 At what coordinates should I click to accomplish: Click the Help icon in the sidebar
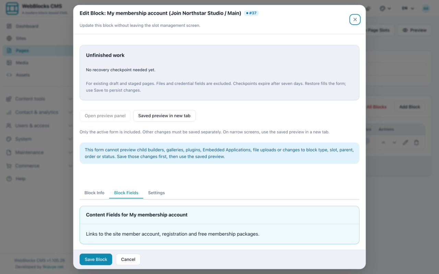[x=9, y=179]
